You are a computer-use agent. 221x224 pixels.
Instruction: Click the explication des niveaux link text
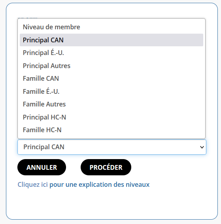pos(114,184)
